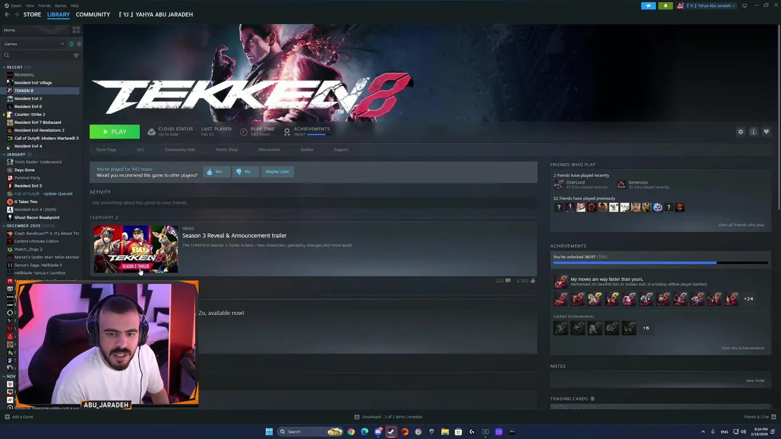Viewport: 781px width, 439px height.
Task: Open TEKKEN 8 Points Shop link
Action: pos(226,149)
